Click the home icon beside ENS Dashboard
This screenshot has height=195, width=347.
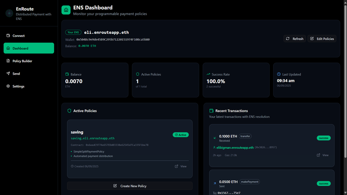coord(66,10)
